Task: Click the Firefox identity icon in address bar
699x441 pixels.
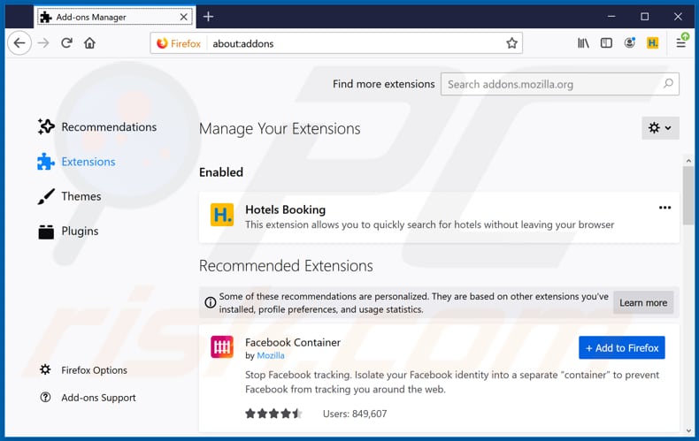Action: coord(162,43)
